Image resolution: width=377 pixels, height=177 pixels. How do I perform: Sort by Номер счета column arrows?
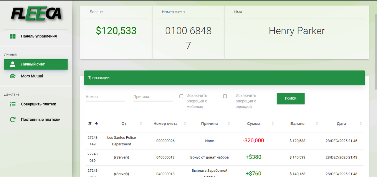click(185, 124)
